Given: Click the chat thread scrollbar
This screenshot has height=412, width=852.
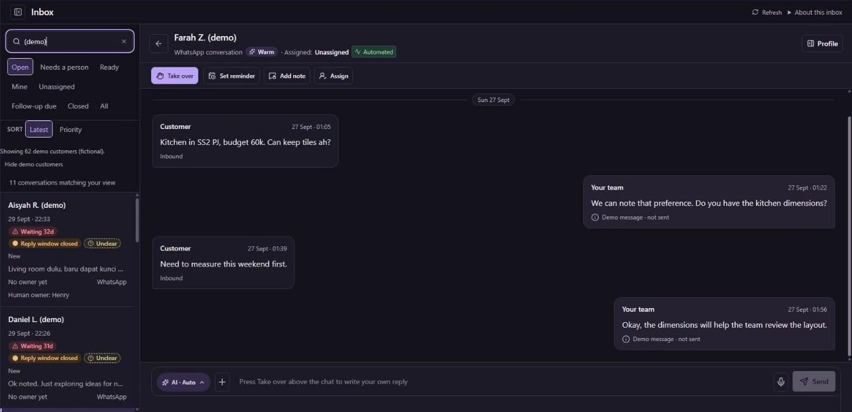Looking at the screenshot, I should point(849,235).
